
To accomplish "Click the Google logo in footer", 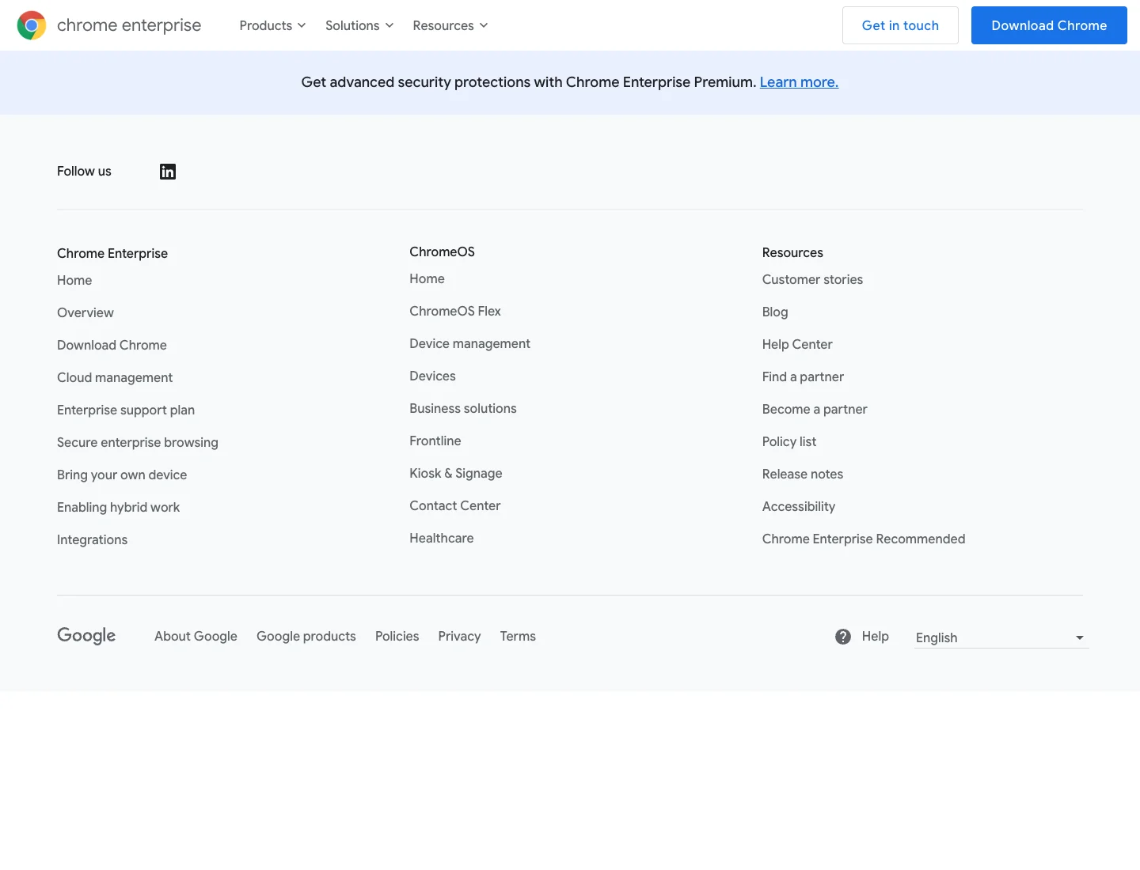I will pyautogui.click(x=86, y=636).
